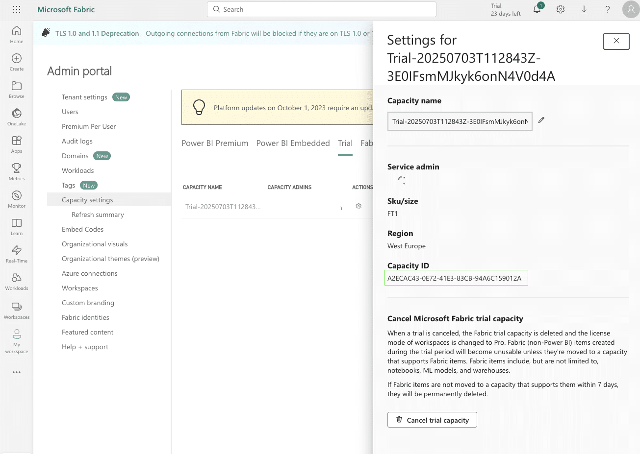Select Capacity settings
The width and height of the screenshot is (640, 454).
(109, 200)
